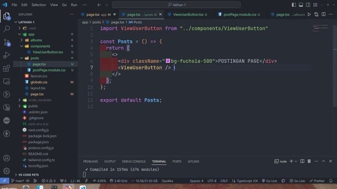This screenshot has width=337, height=189.
Task: Open globals.css in the file tree
Action: (39, 82)
